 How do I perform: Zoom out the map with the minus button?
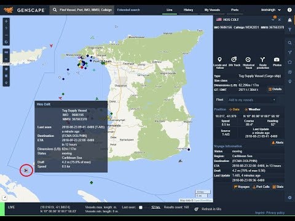(6, 35)
